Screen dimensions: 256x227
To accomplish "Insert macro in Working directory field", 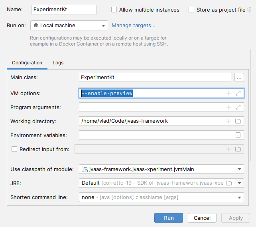I will (x=229, y=121).
